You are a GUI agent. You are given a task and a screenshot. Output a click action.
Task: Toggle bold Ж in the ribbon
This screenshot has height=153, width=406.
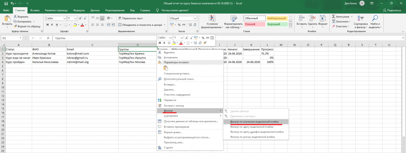48,25
